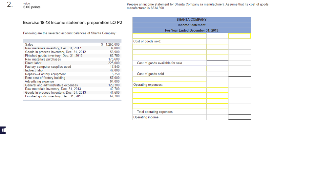Click 'General and administrative expenses' row
Viewport: 336px width, 193px height.
(72, 85)
